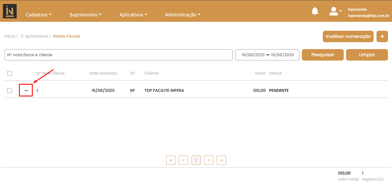Expand the Administração menu

coord(183,15)
